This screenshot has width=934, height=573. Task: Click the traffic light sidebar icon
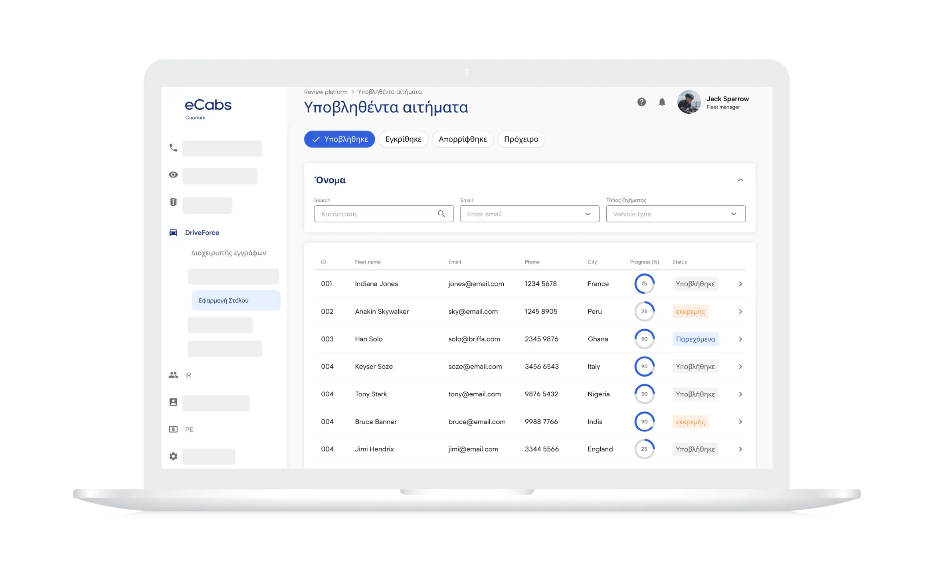pos(173,202)
